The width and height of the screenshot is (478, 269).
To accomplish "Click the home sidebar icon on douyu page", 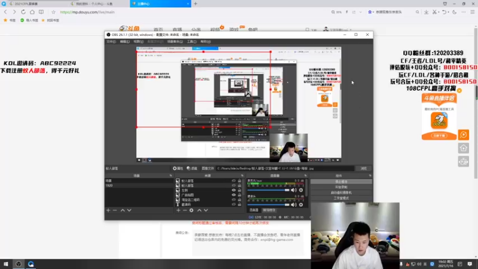I will pyautogui.click(x=464, y=148).
